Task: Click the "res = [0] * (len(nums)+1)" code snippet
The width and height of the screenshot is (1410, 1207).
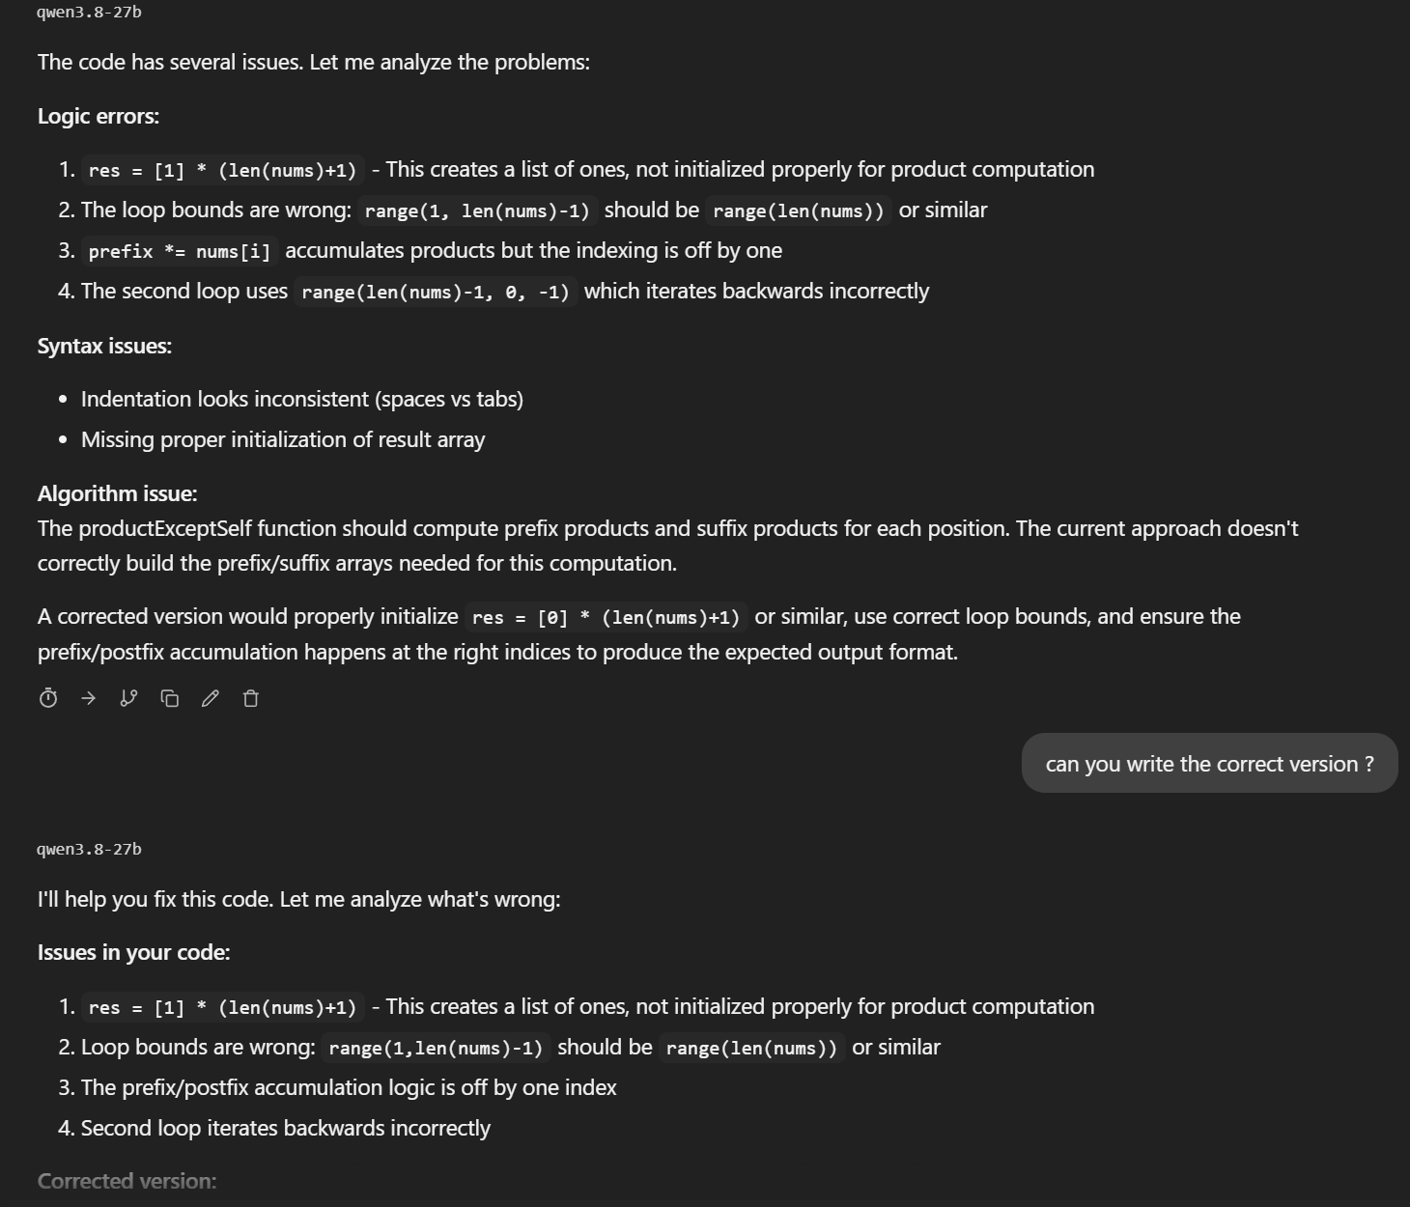Action: point(606,617)
